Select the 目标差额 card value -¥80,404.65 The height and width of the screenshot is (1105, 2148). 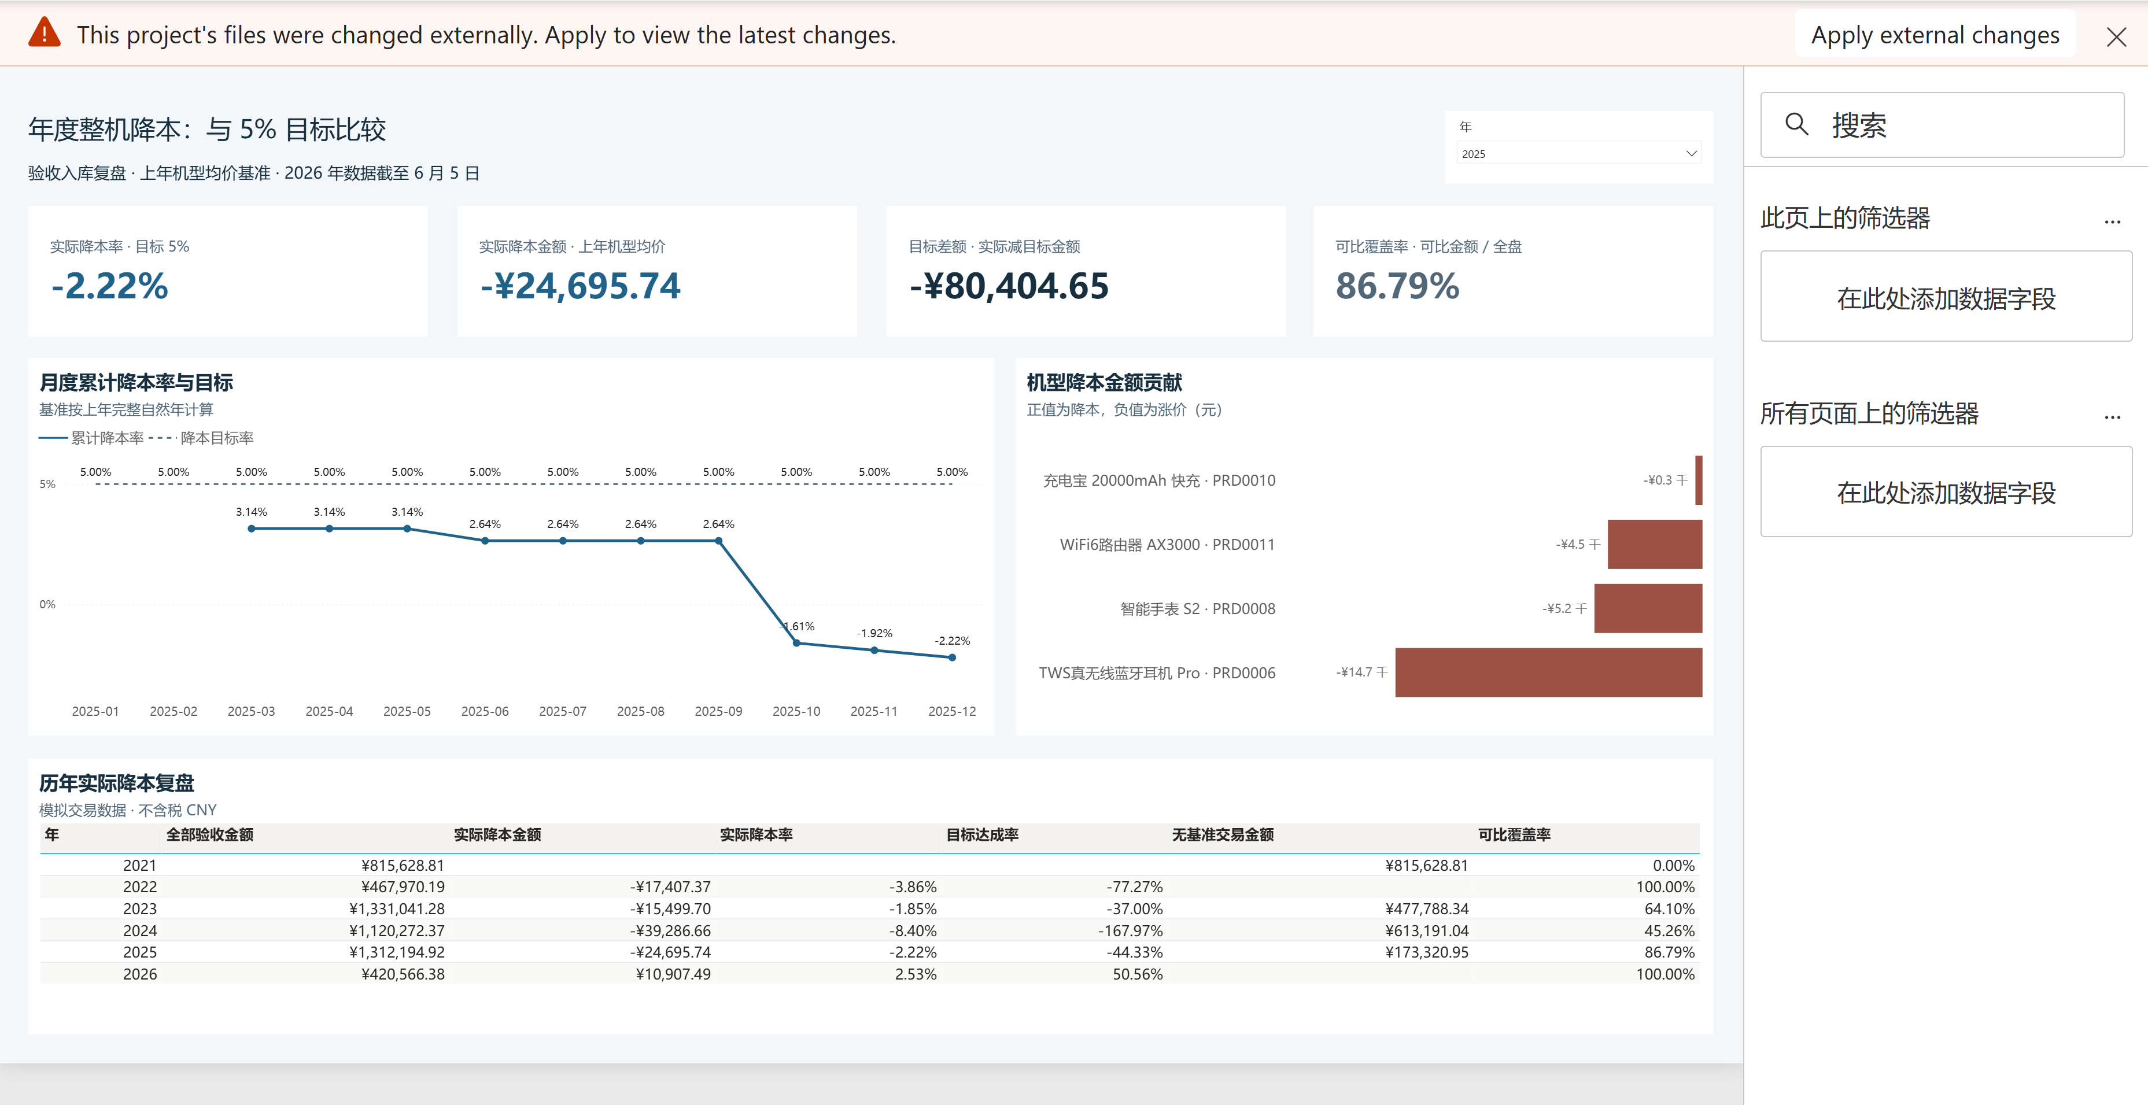1009,286
